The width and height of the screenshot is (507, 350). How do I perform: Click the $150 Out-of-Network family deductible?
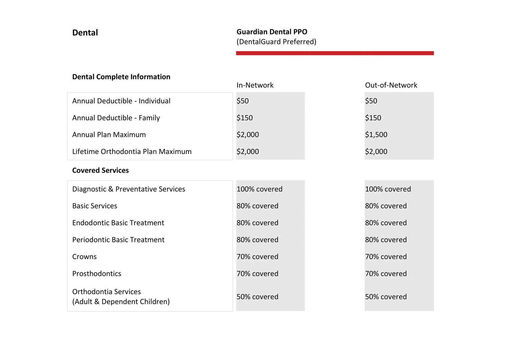tap(373, 118)
